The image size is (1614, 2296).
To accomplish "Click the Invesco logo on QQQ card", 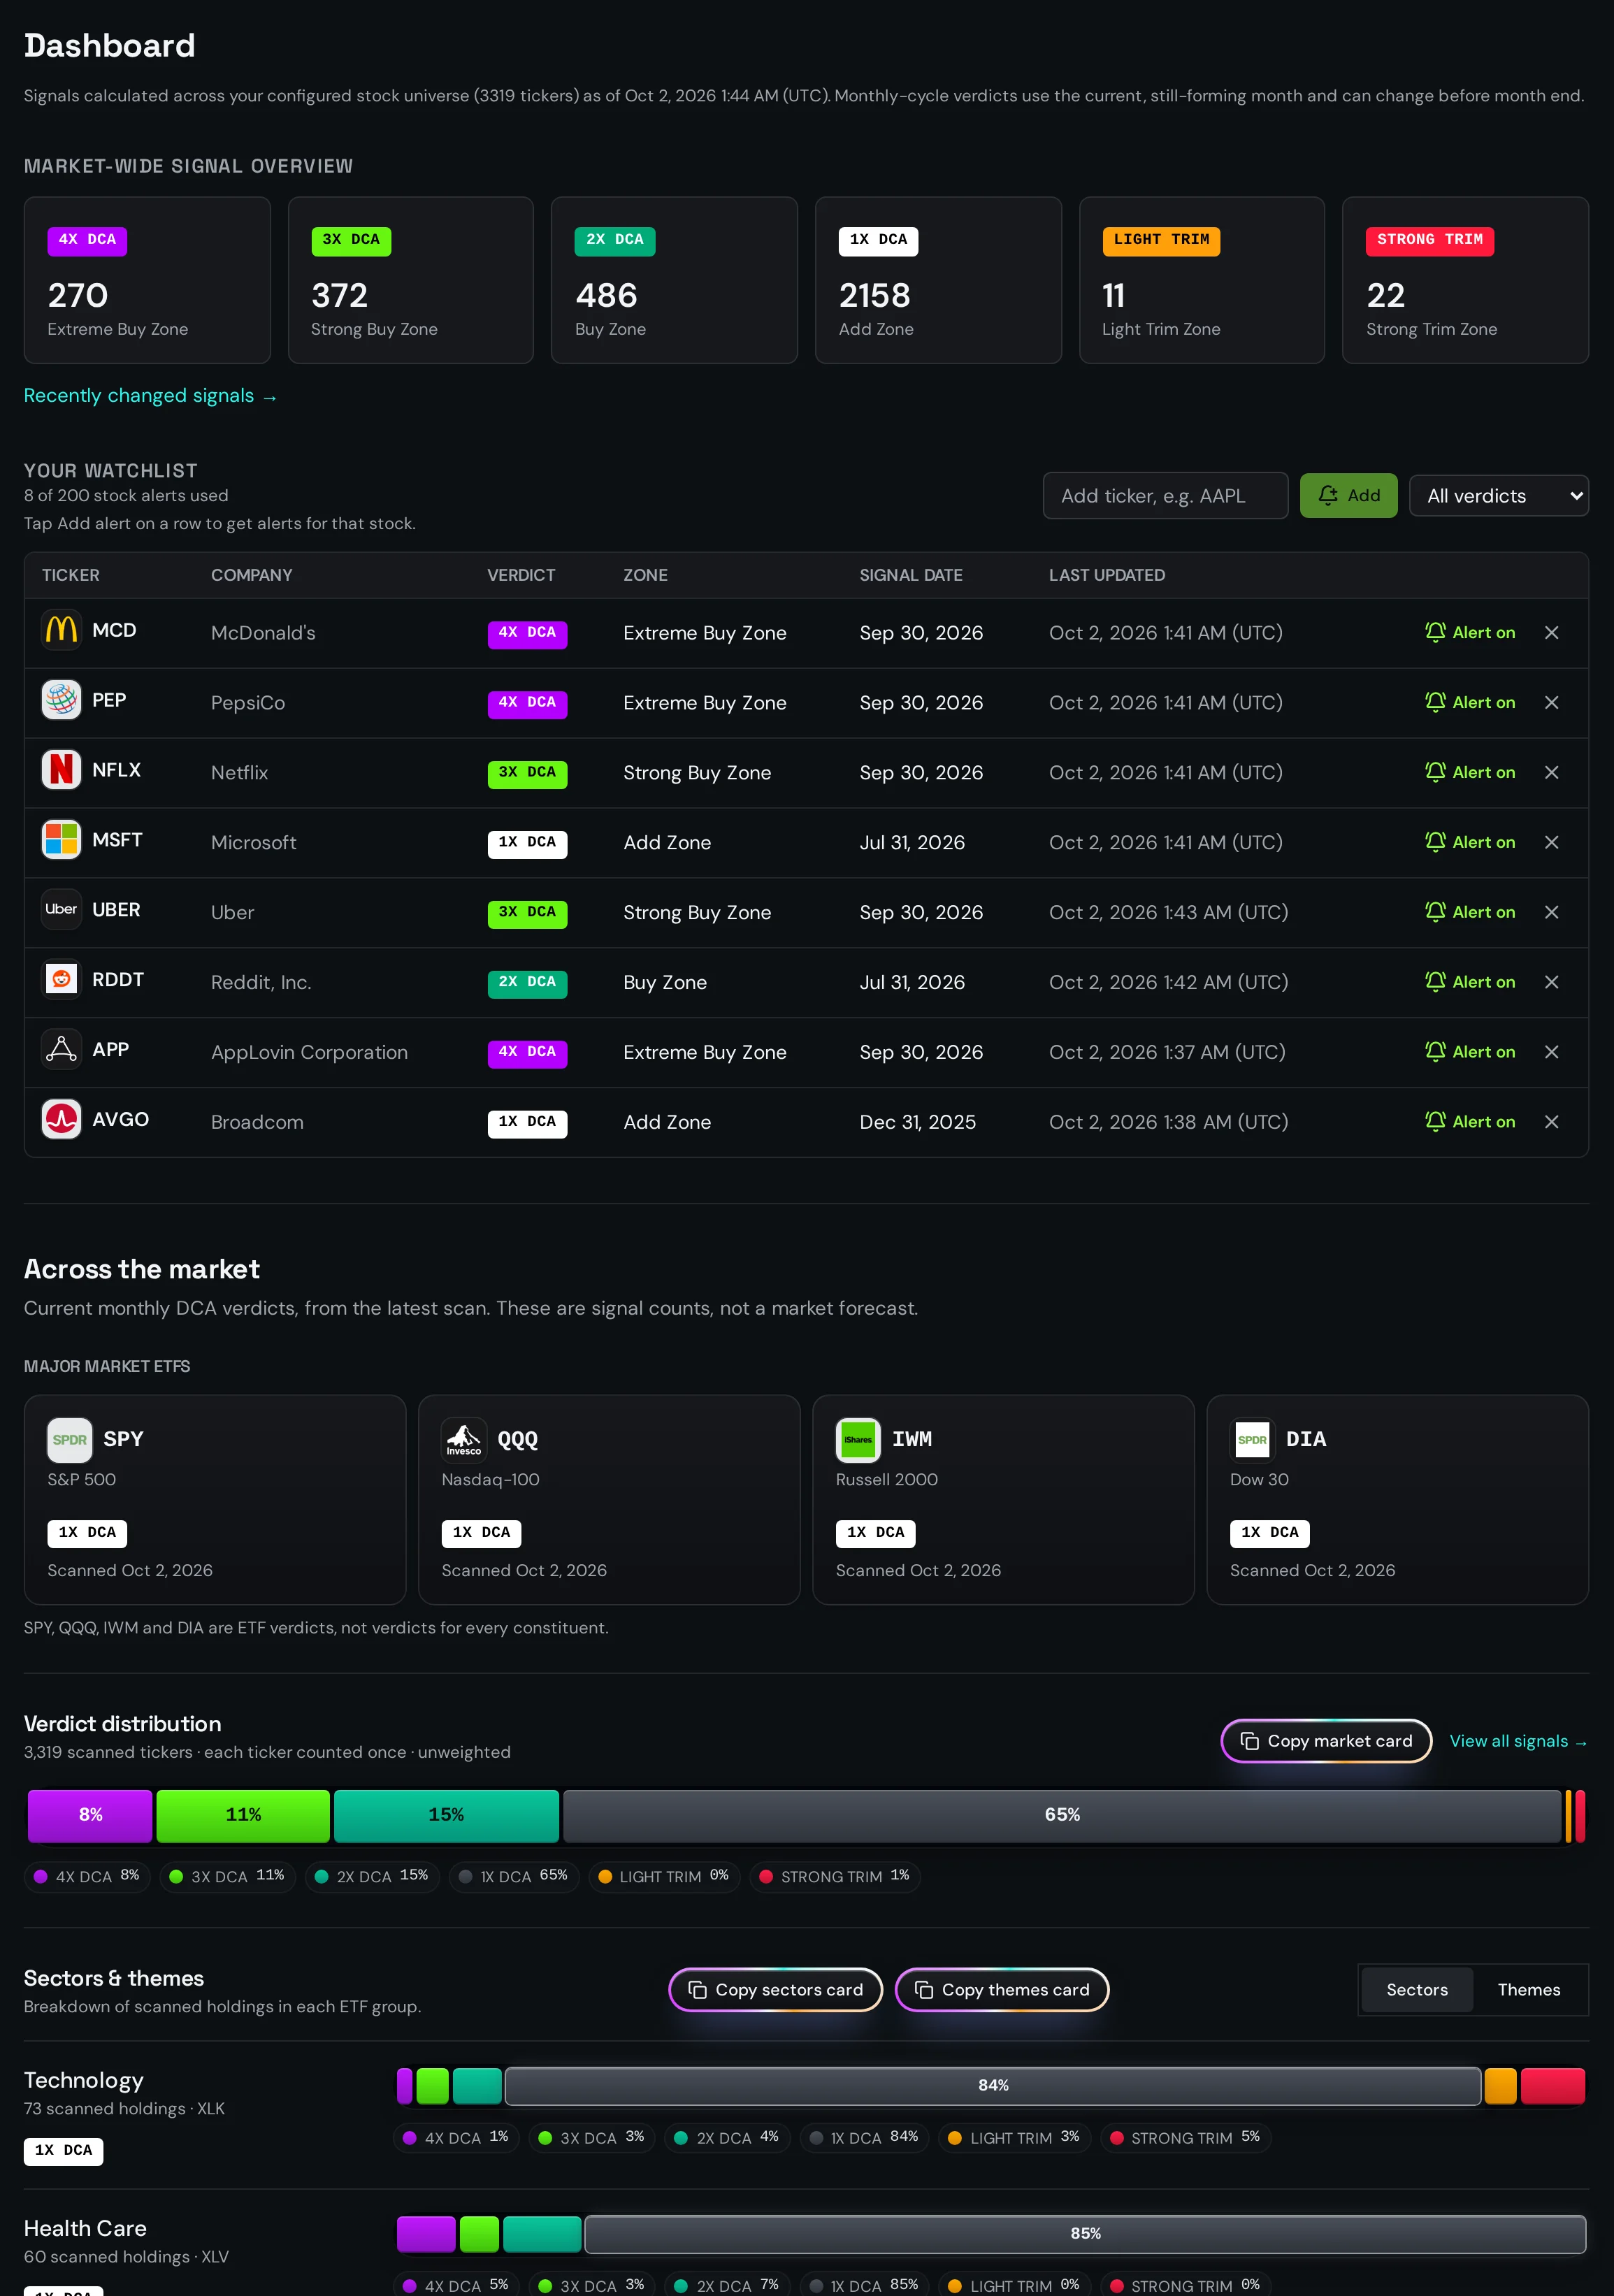I will (464, 1440).
